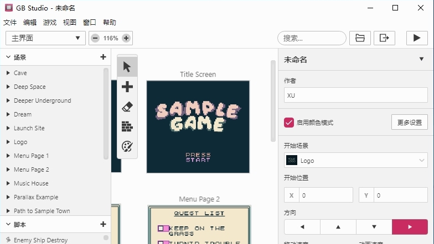
Task: Open the 游戏 menu
Action: point(50,22)
